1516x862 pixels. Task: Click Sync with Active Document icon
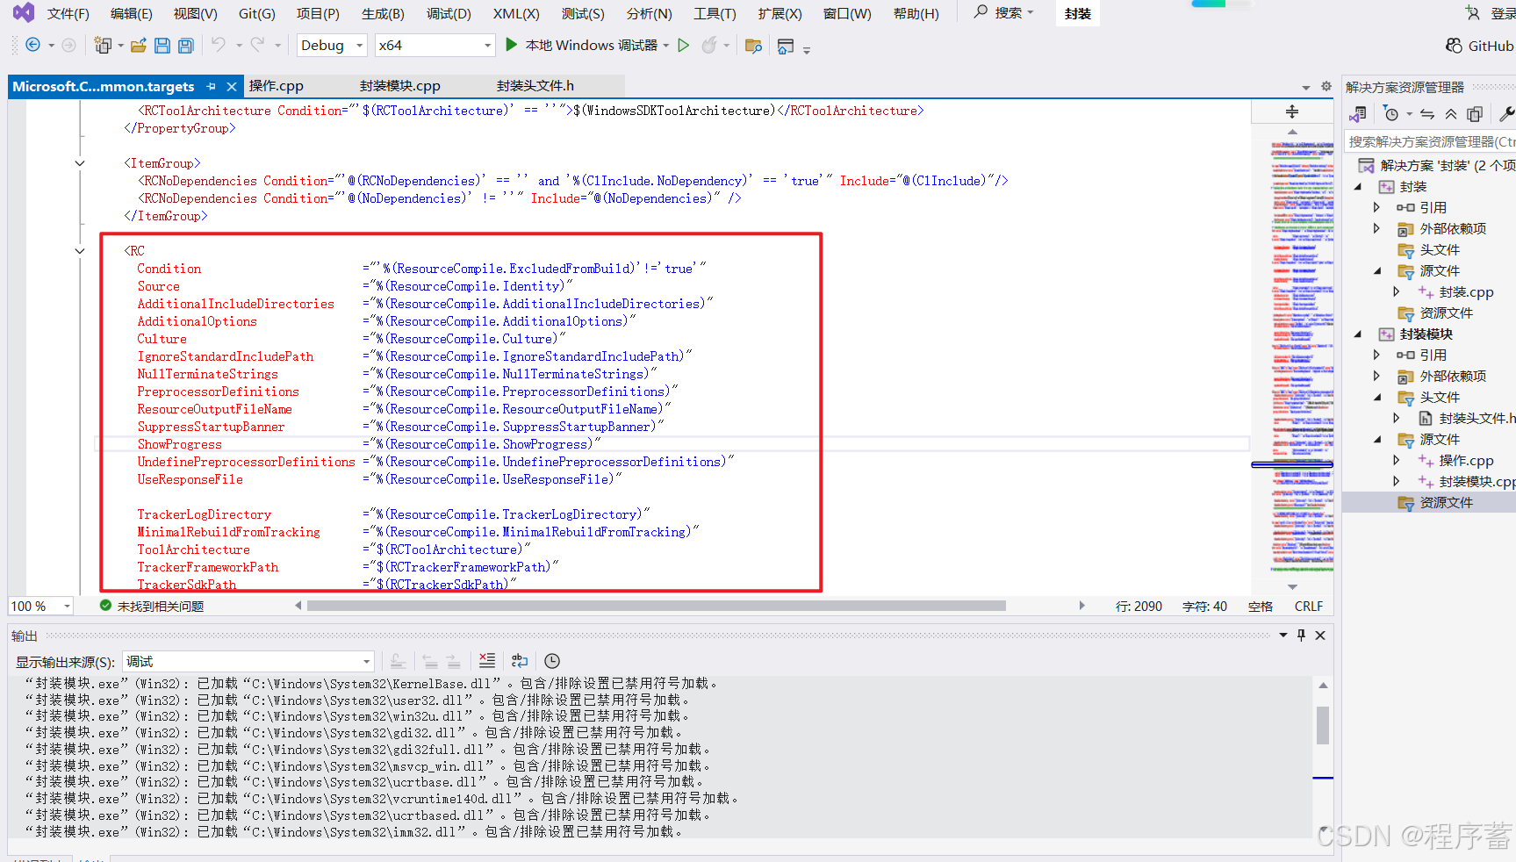1427,113
